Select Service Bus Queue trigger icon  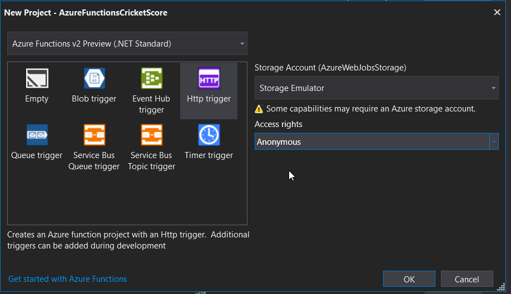(94, 135)
